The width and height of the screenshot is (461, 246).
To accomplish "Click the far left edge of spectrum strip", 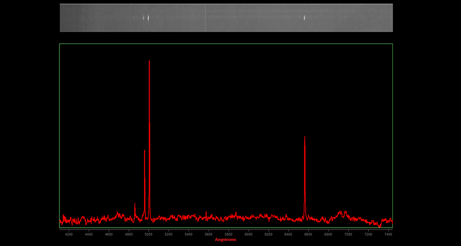I will [61, 18].
